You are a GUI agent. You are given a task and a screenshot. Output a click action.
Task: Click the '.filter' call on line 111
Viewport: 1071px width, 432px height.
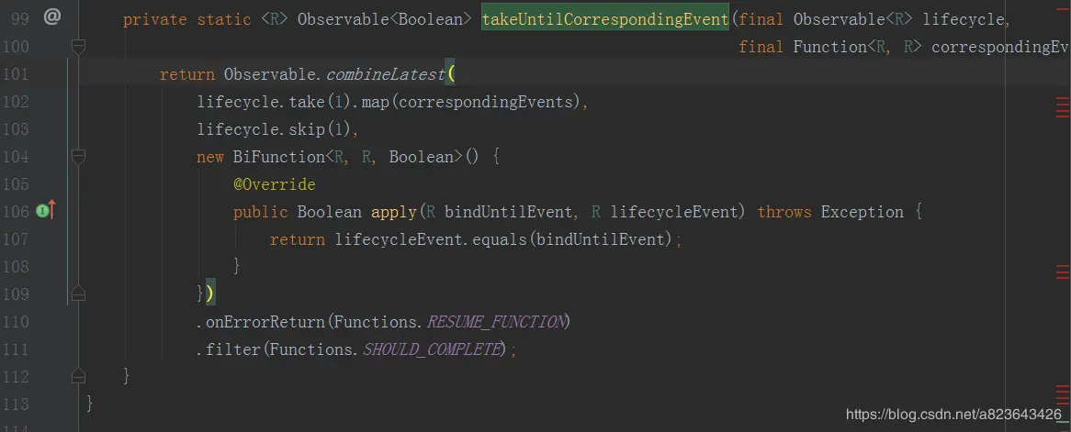229,349
